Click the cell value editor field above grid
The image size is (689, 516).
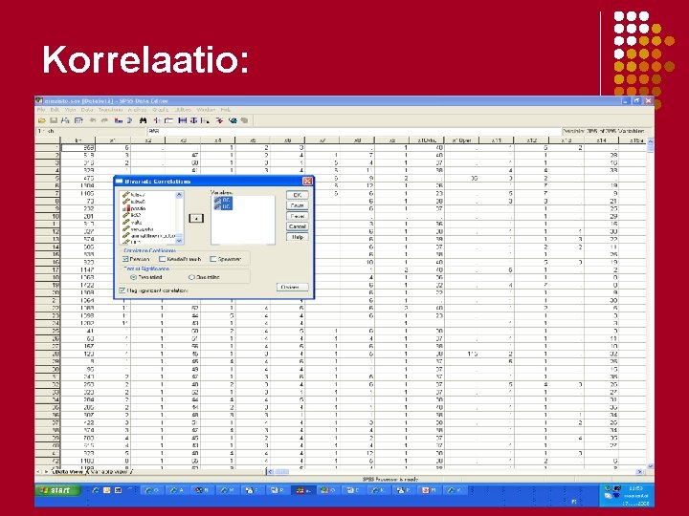click(354, 131)
